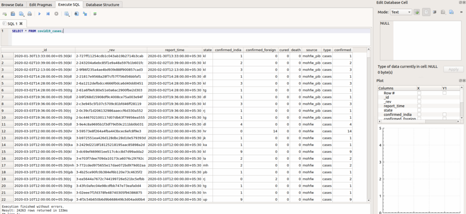This screenshot has width=466, height=214.
Task: Check the X box for _rev
Action: [x=419, y=102]
